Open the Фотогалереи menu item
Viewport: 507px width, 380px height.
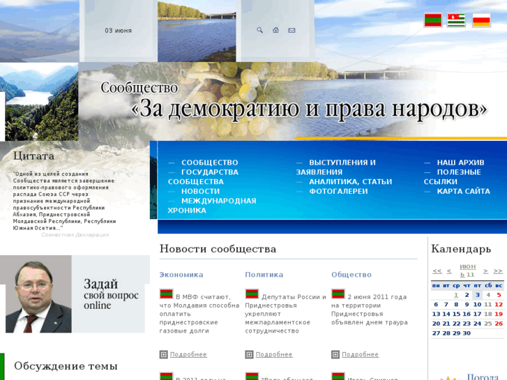[338, 191]
